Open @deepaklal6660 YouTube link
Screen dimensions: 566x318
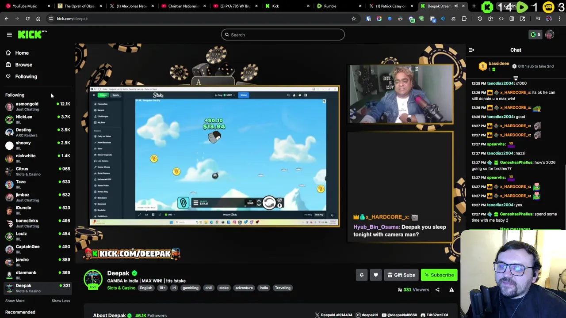[400, 315]
